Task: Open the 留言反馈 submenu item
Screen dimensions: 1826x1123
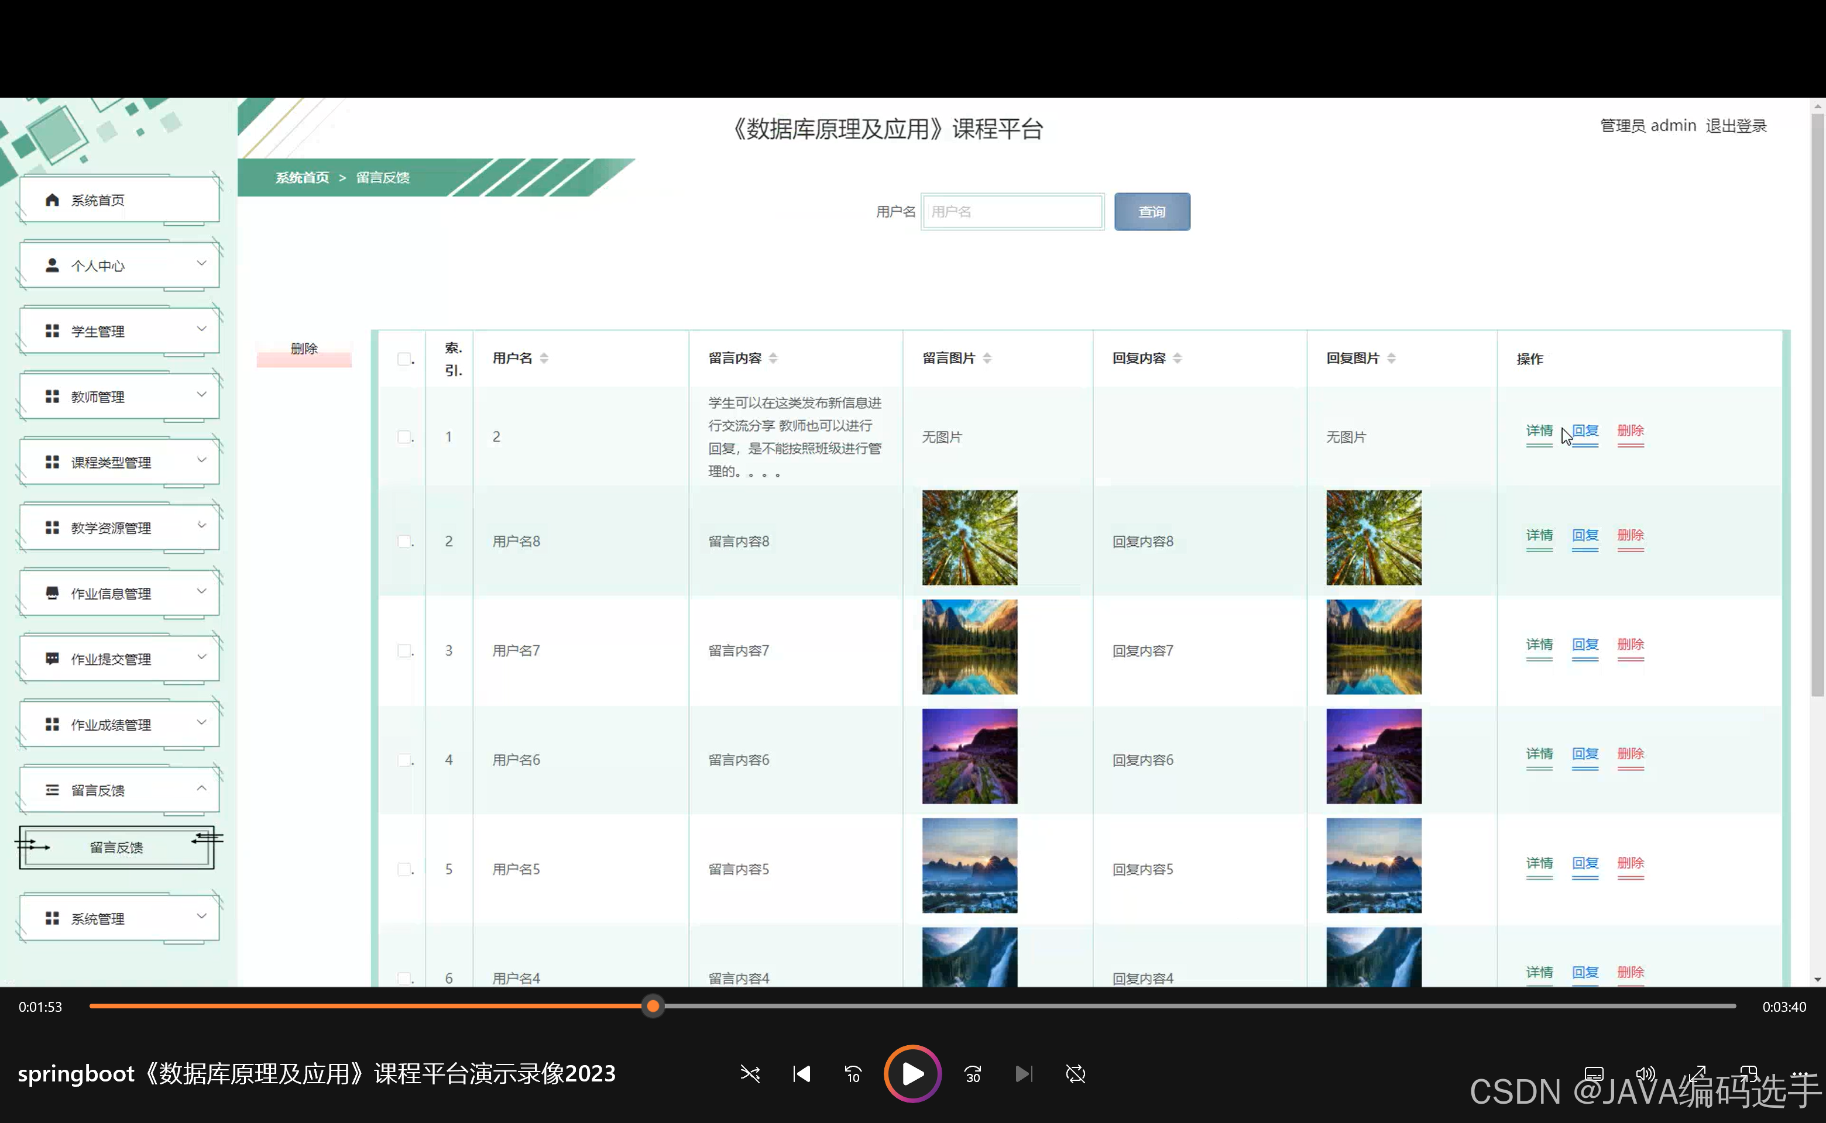Action: [116, 848]
